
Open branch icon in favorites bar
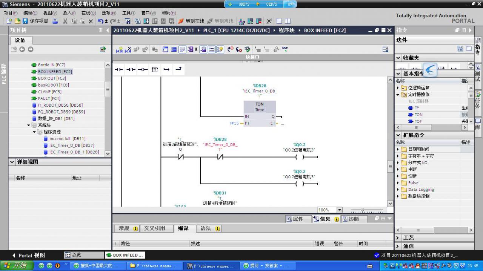(166, 70)
